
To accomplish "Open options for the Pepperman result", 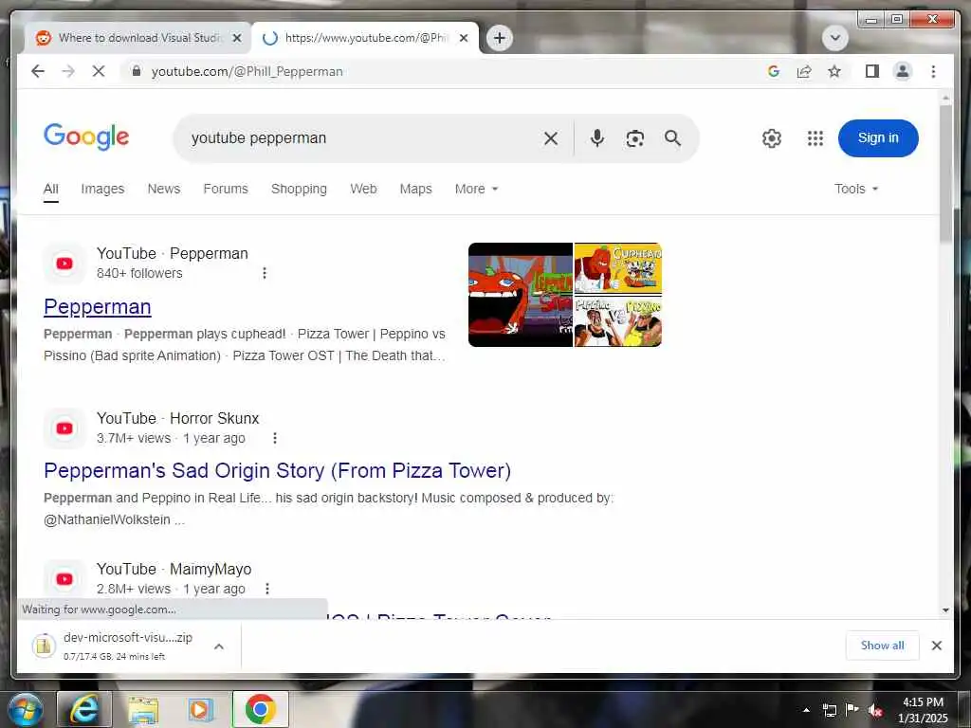I will pyautogui.click(x=265, y=273).
